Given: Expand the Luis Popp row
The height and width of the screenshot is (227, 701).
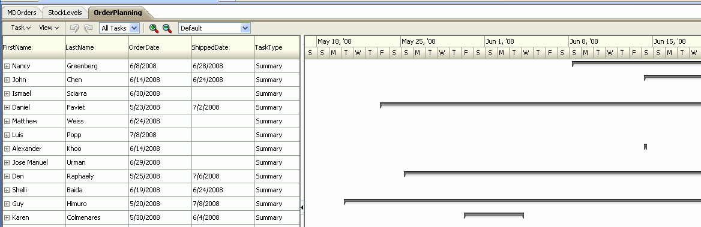Looking at the screenshot, I should tap(7, 135).
